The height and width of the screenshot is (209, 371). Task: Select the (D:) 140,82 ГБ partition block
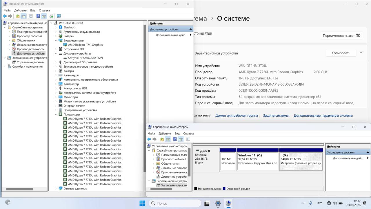coord(301,159)
